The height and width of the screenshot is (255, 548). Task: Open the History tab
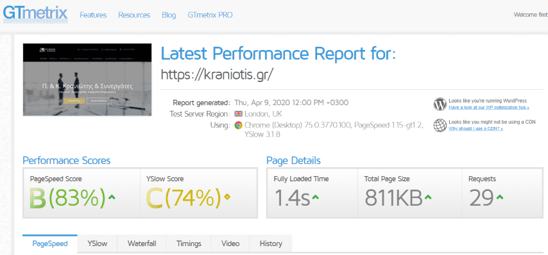tap(271, 243)
